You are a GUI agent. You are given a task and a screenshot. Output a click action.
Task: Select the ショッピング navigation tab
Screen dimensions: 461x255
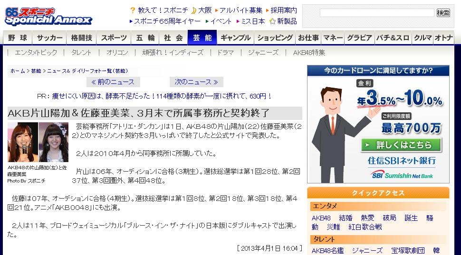(275, 38)
